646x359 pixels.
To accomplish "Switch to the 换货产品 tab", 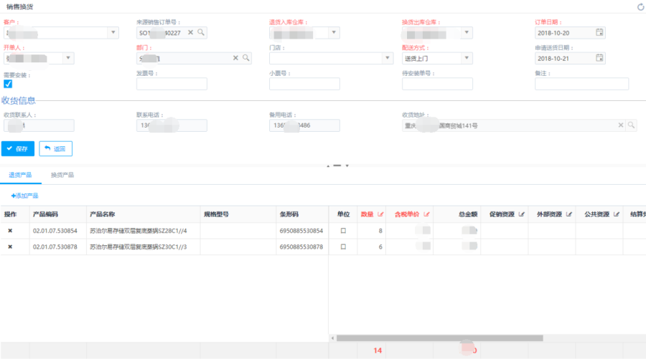I will pos(62,175).
